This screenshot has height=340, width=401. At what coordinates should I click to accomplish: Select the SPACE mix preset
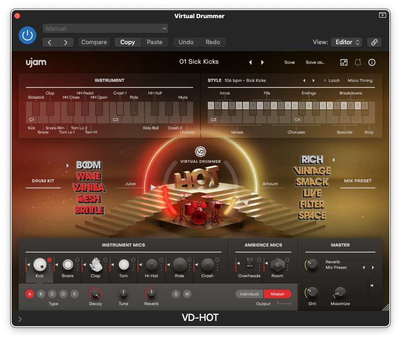click(x=312, y=216)
